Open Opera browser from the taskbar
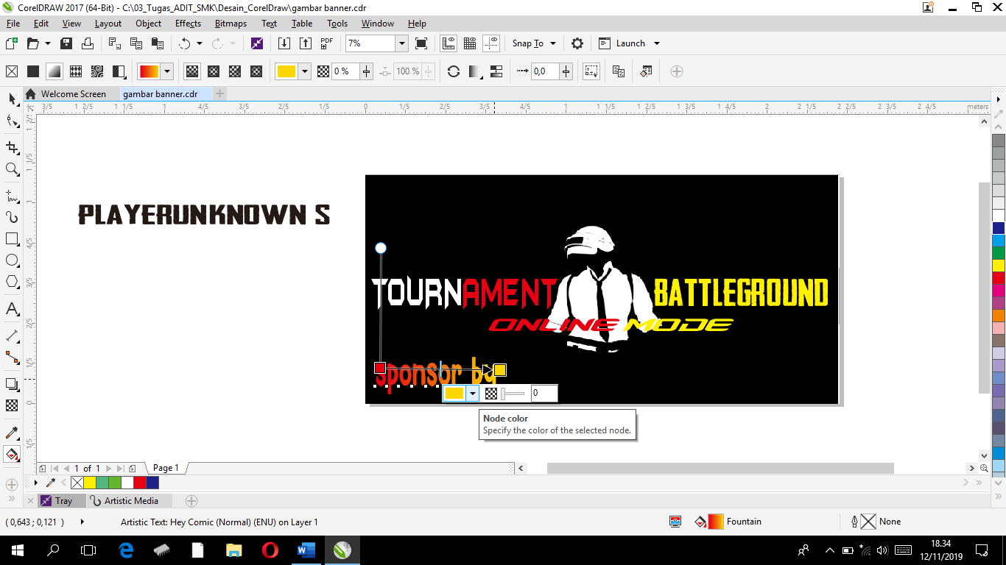 270,550
